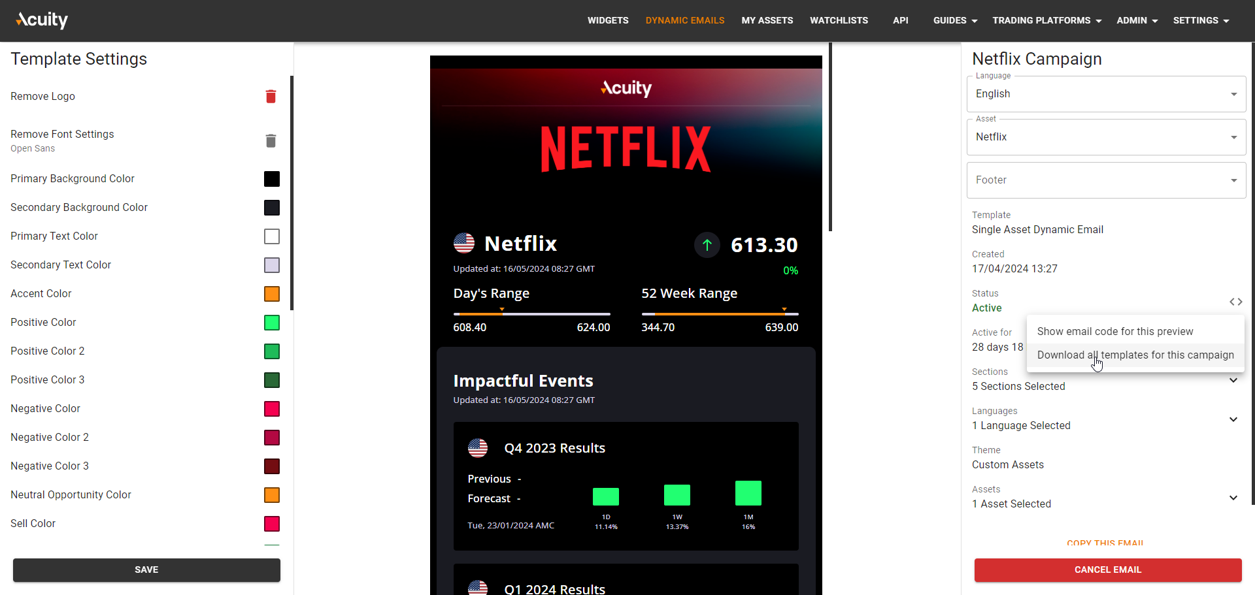This screenshot has width=1255, height=595.
Task: Open the Language dropdown set to English
Action: (x=1106, y=94)
